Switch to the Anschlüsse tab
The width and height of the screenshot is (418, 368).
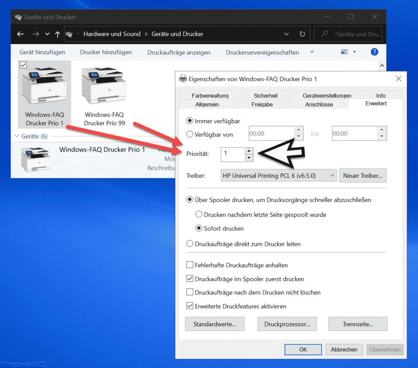319,104
